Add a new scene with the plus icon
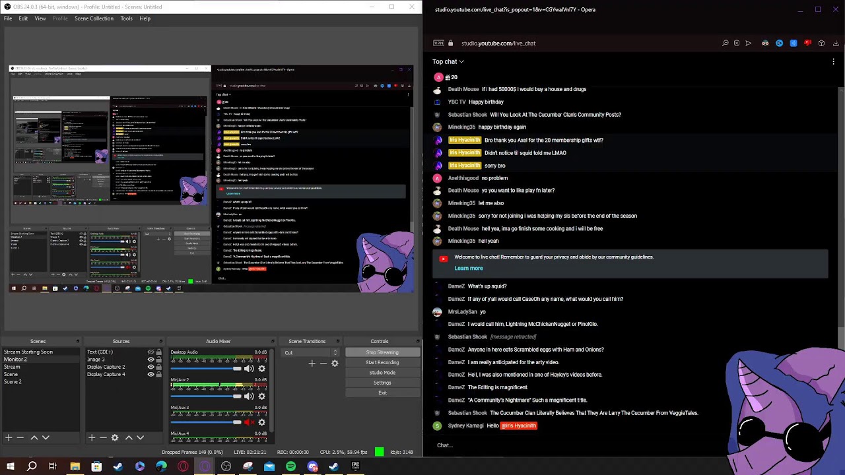Screen dimensions: 845x475 click(x=9, y=437)
